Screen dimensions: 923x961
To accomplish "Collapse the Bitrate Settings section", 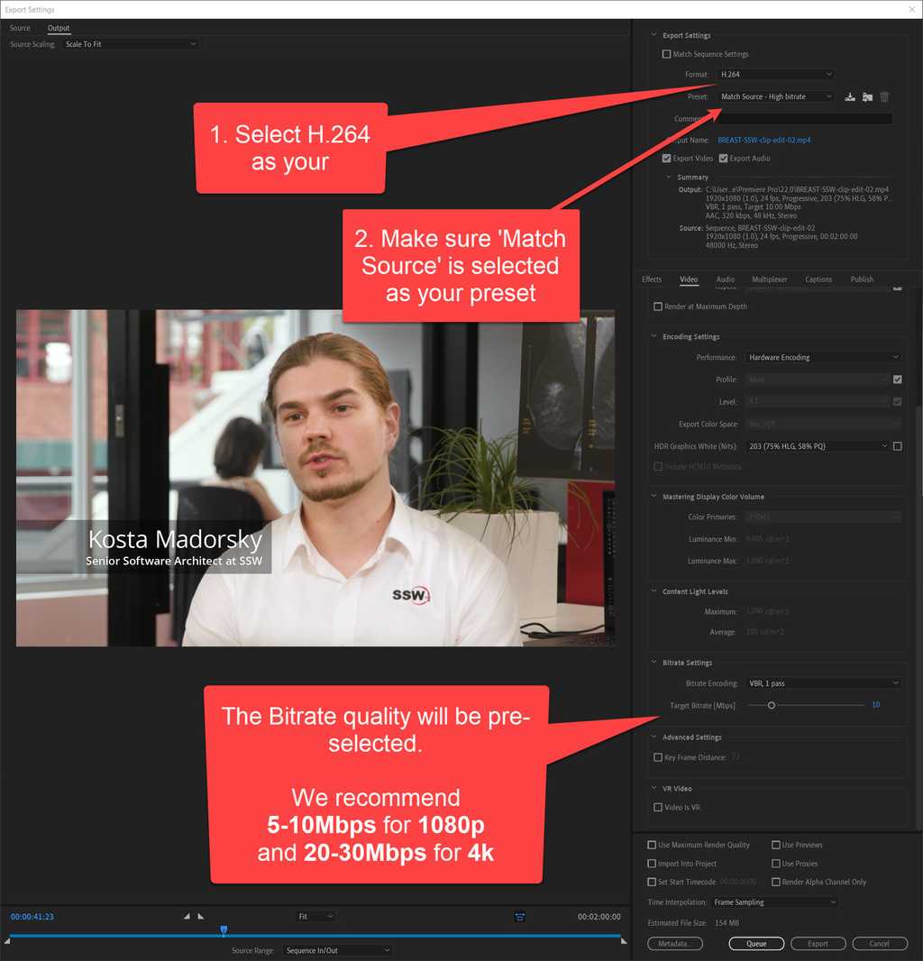I will [653, 662].
